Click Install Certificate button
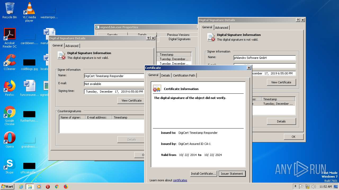This screenshot has width=339, height=190. click(x=204, y=174)
